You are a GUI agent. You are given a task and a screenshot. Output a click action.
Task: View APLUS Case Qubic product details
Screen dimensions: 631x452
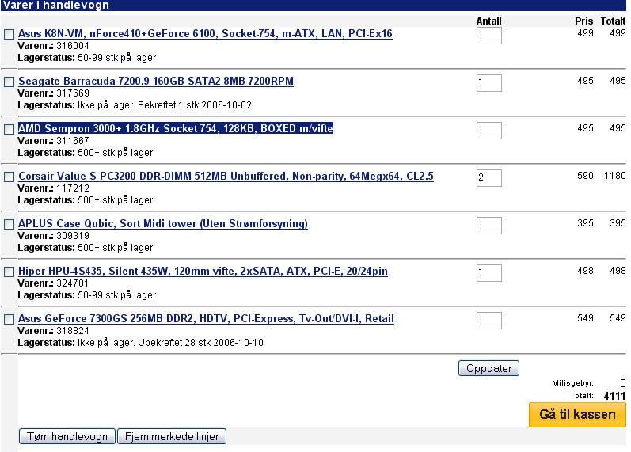click(162, 224)
